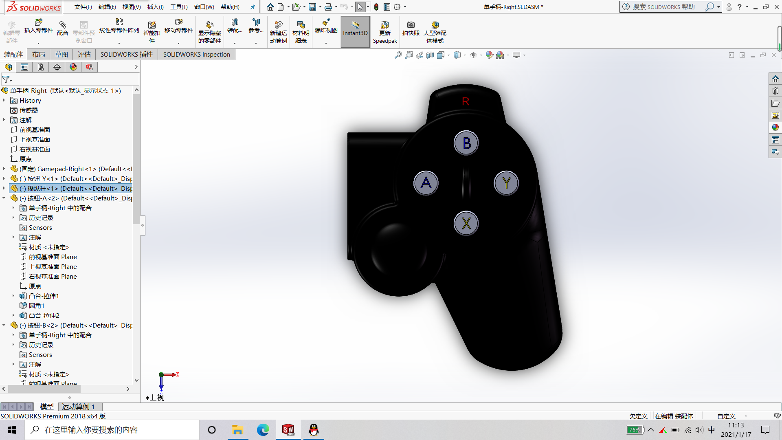
Task: Open the Appearances sphere in task pane
Action: 775,128
